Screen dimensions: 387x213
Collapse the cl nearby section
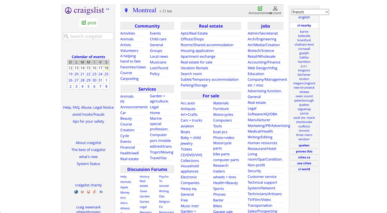click(x=304, y=26)
